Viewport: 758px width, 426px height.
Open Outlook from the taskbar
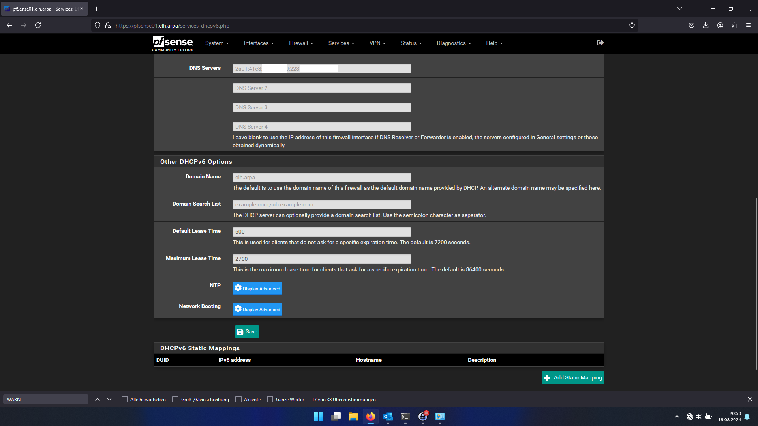click(388, 417)
